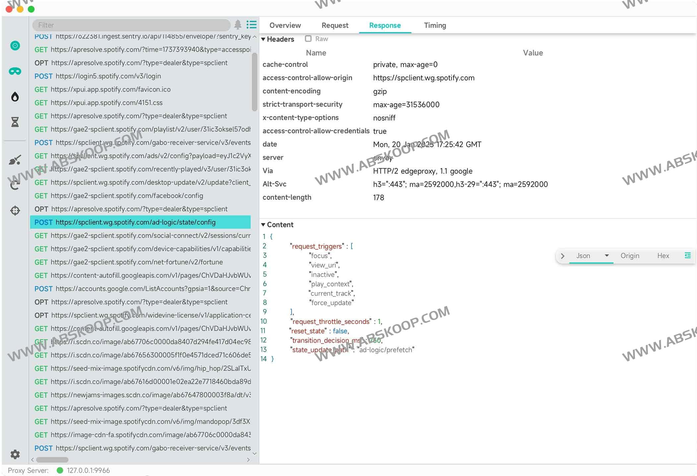Image resolution: width=697 pixels, height=476 pixels.
Task: Click the crosshair target icon in sidebar
Action: point(15,210)
